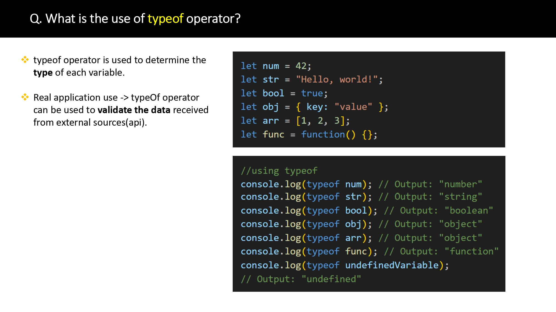Click the first yellow diamond bullet icon
The width and height of the screenshot is (556, 312).
click(25, 60)
